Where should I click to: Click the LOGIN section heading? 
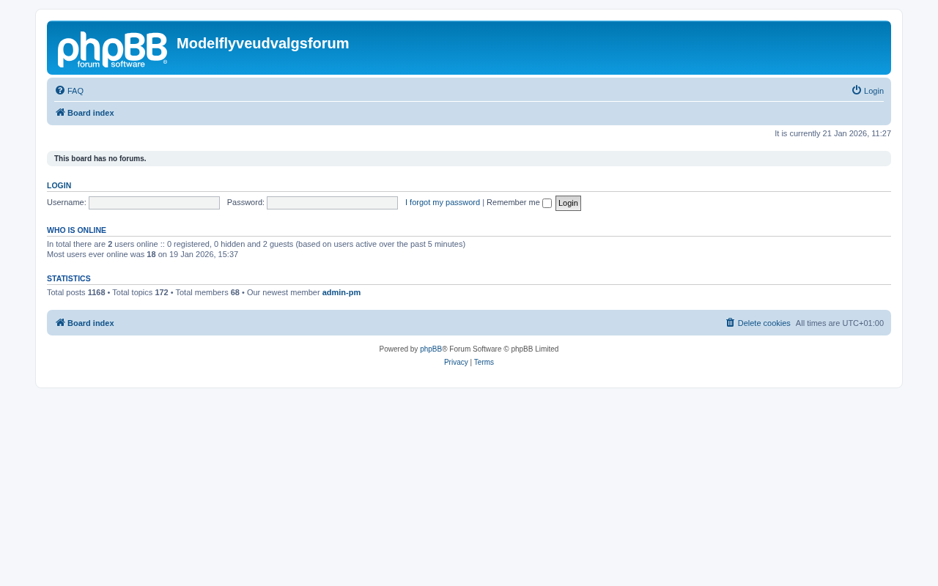59,185
